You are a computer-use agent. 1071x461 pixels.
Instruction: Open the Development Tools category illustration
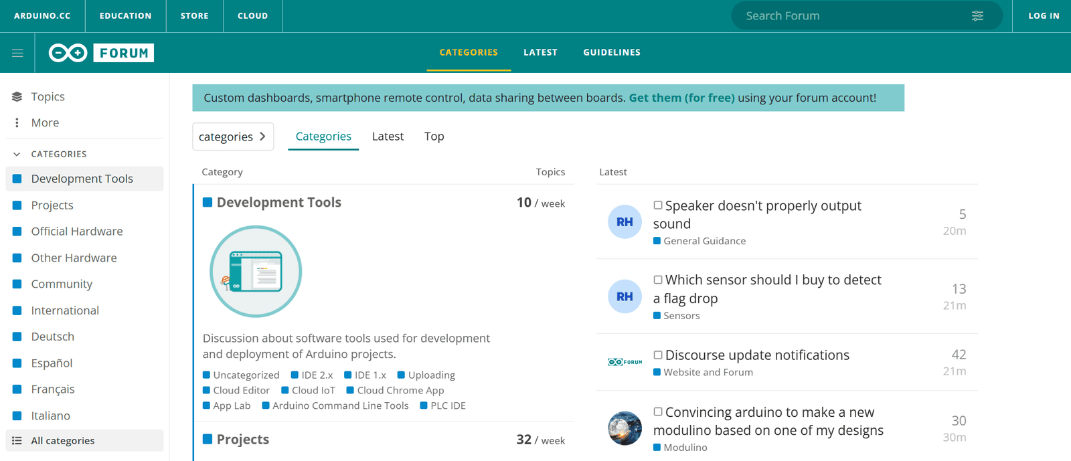256,271
